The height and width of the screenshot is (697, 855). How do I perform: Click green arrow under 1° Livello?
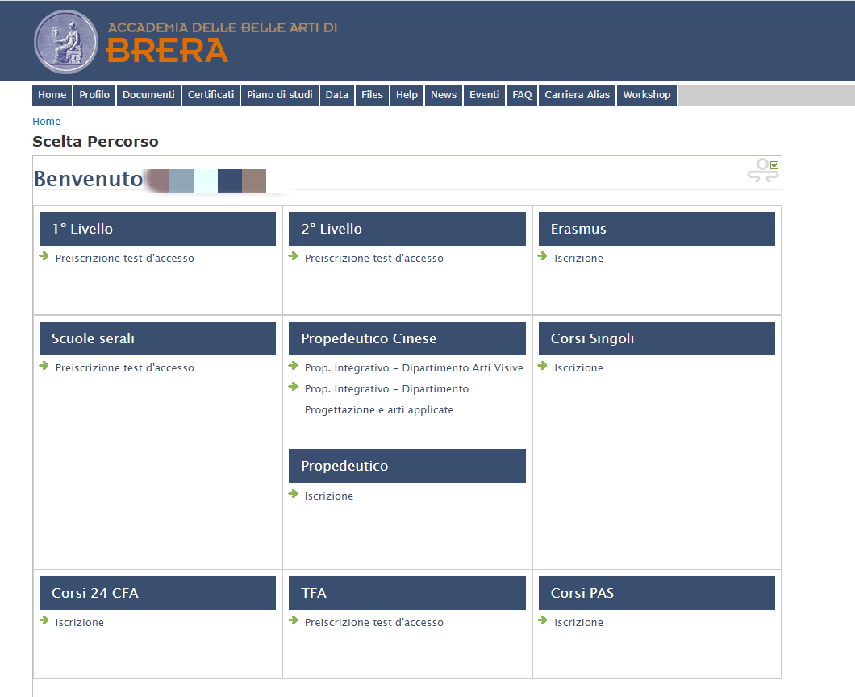[44, 256]
